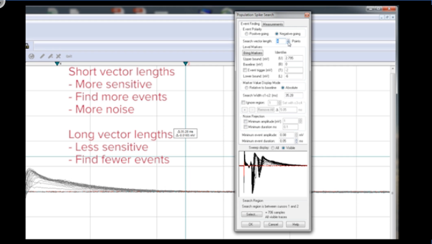Click the minus ignore-region button

(252, 110)
